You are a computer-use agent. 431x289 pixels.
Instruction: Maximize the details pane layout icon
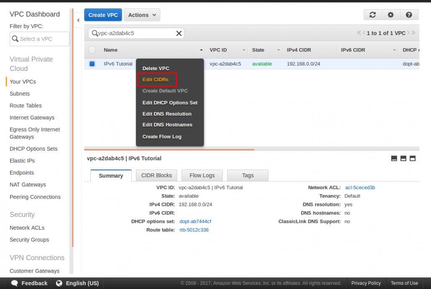(413, 158)
